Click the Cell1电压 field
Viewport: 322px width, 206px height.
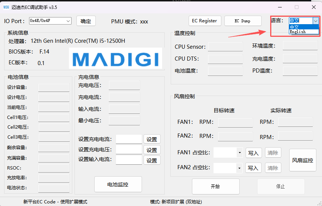(54, 118)
